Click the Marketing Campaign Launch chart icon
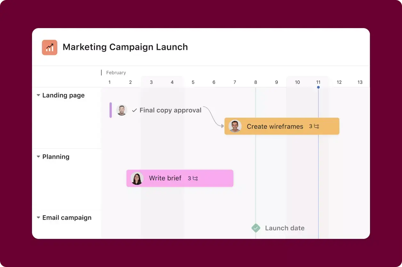Screen dimensions: 402x267 coord(49,47)
